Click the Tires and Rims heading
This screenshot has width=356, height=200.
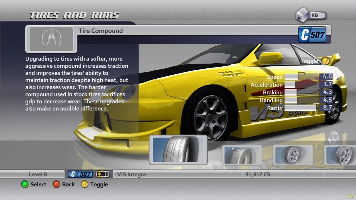(x=75, y=16)
